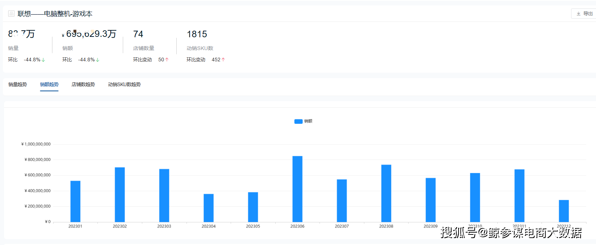Click the down arrow beside 销额 环比 -44.8%
This screenshot has height=245, width=596.
pyautogui.click(x=98, y=60)
